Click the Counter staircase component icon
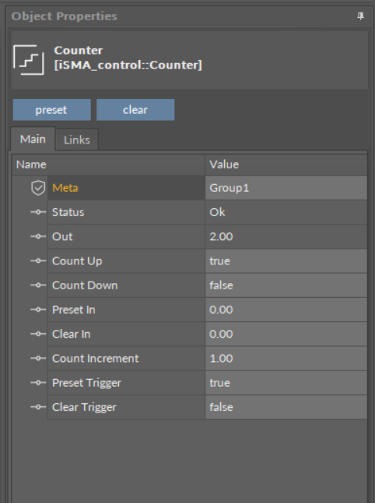 click(29, 60)
